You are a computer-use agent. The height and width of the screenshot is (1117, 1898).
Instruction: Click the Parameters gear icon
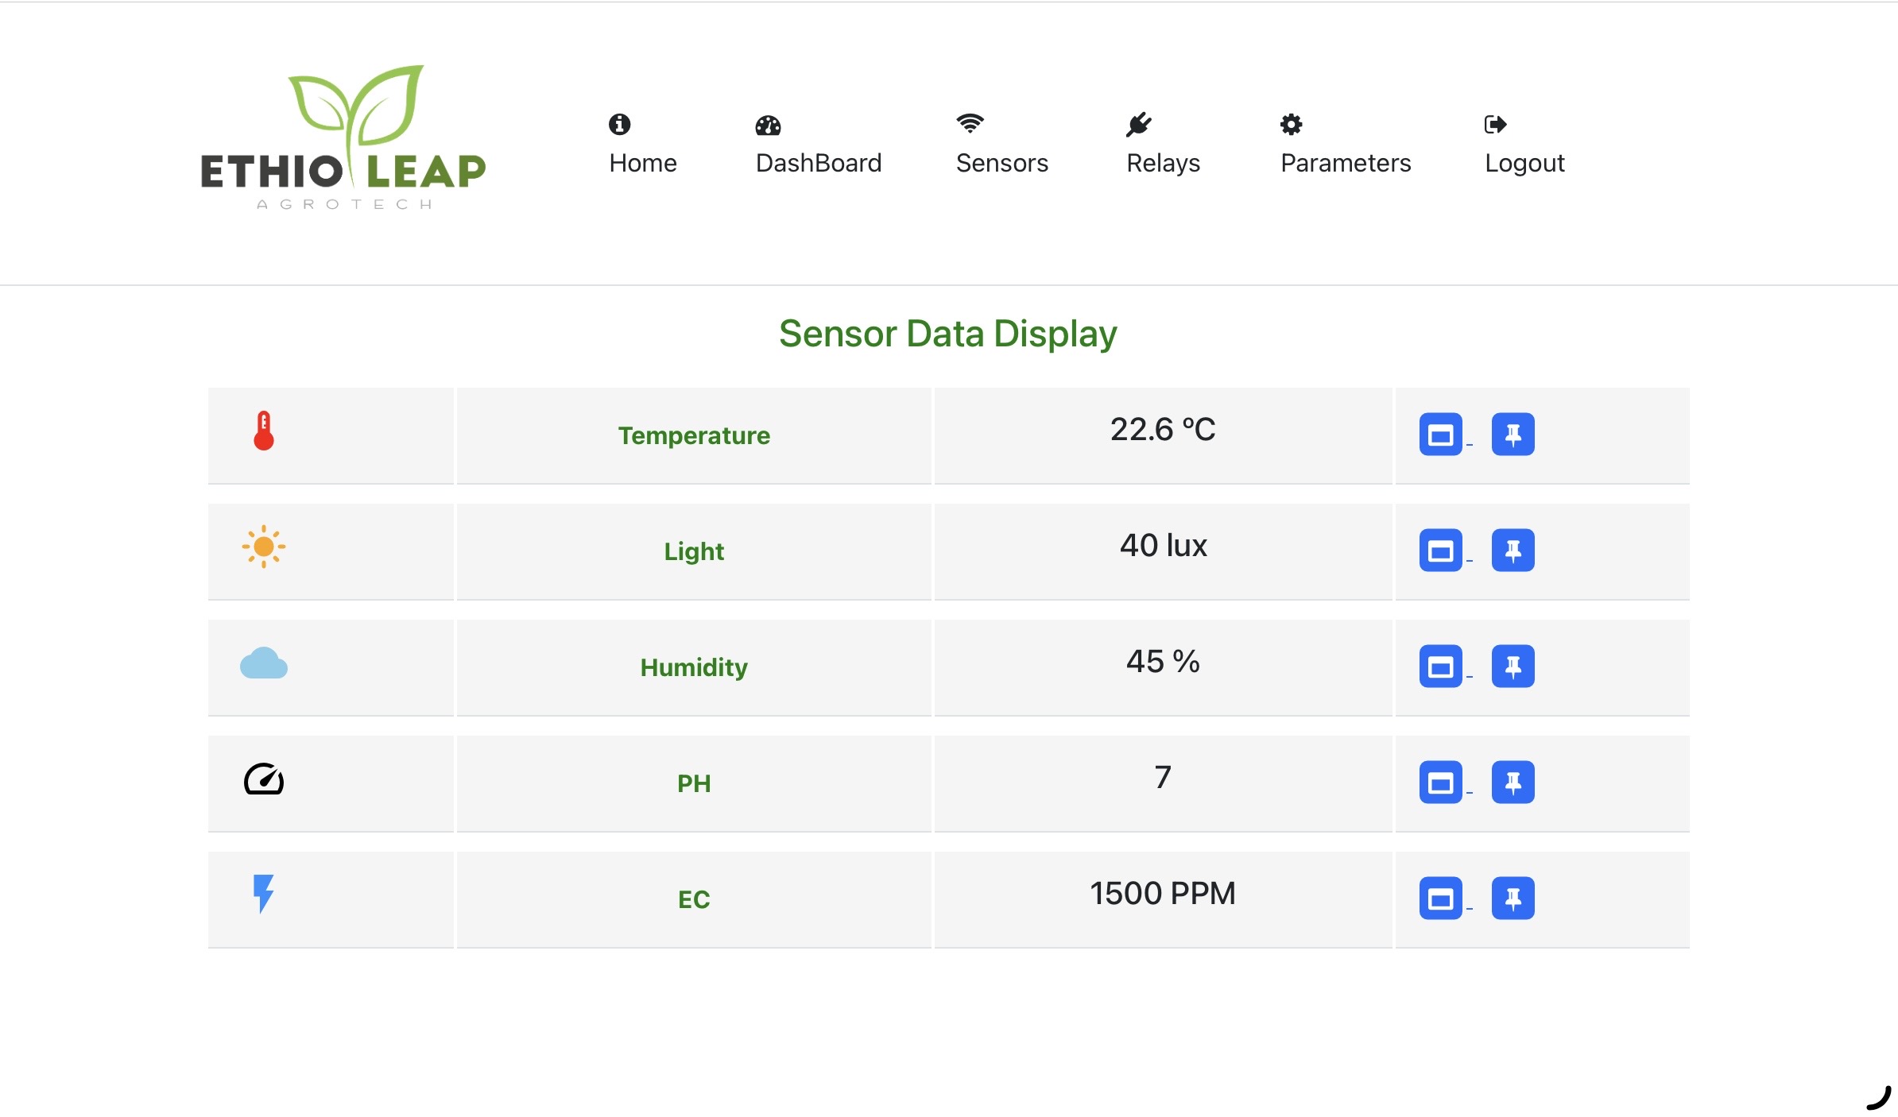click(1292, 124)
